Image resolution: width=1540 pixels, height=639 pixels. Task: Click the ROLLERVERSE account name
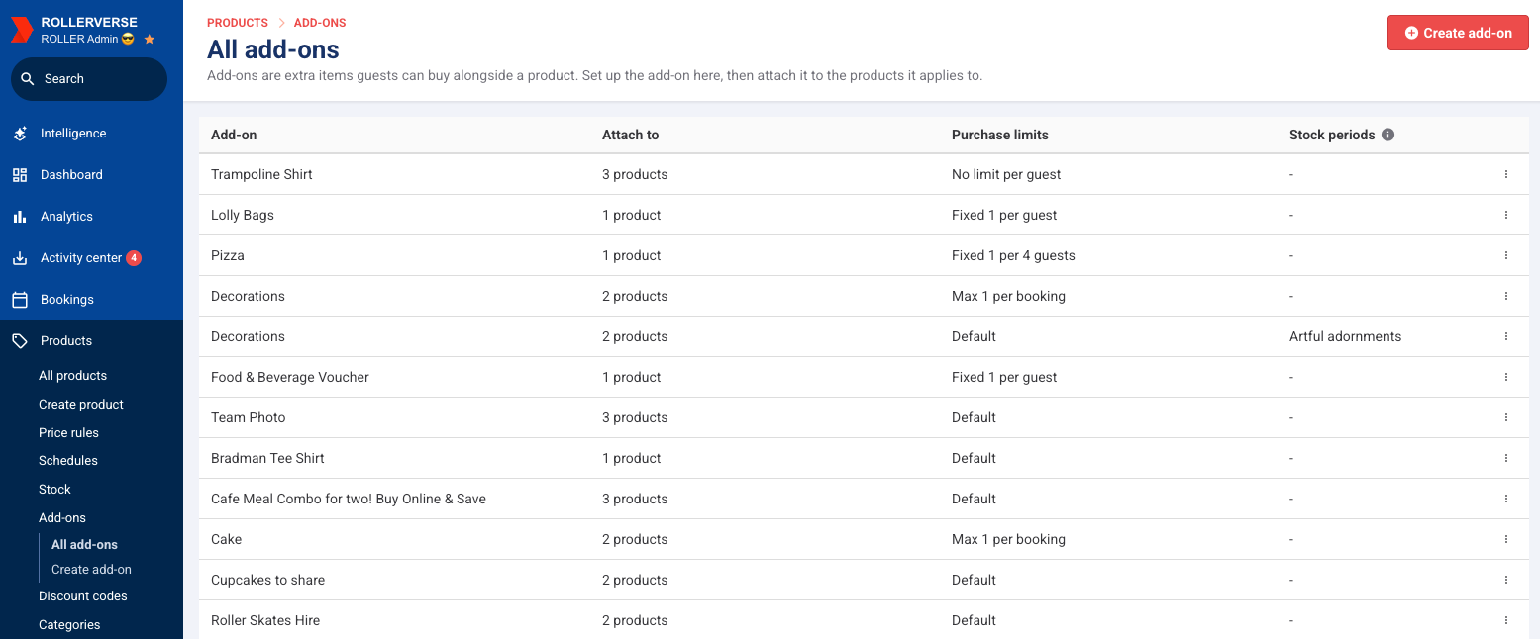[89, 22]
